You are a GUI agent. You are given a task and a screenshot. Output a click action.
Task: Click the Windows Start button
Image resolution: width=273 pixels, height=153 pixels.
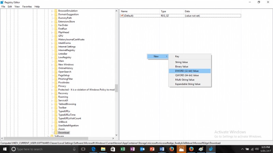tap(5, 149)
